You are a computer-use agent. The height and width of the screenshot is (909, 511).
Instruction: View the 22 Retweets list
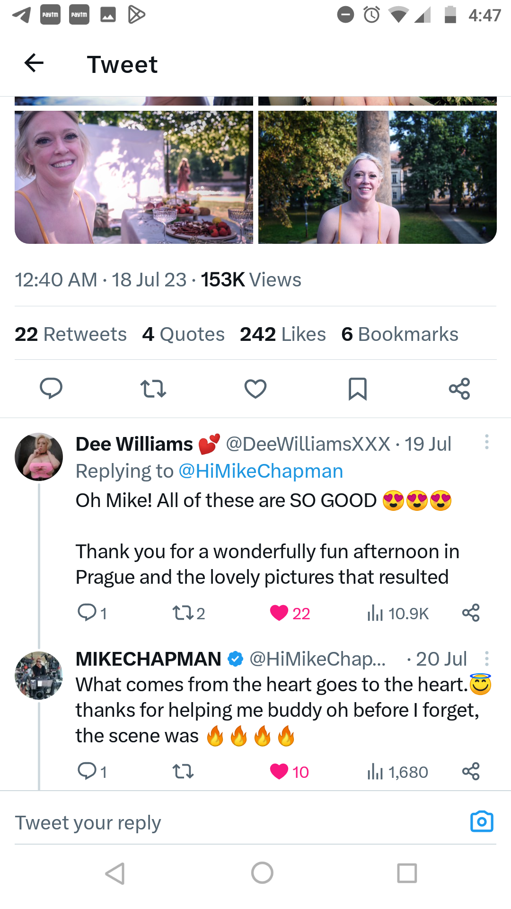(x=70, y=334)
